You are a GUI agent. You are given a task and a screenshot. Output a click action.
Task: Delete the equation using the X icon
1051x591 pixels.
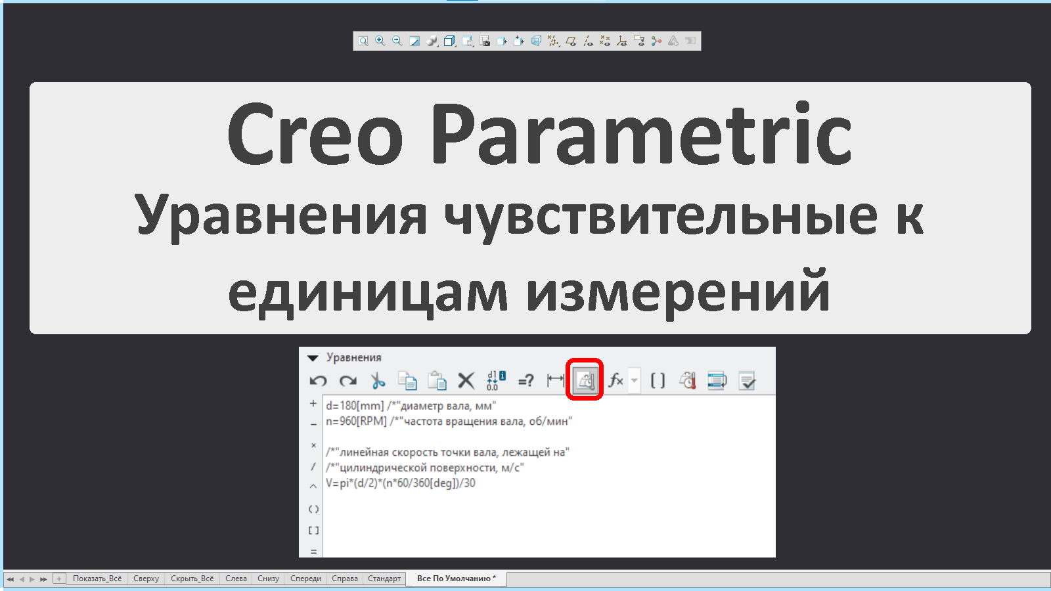click(466, 380)
